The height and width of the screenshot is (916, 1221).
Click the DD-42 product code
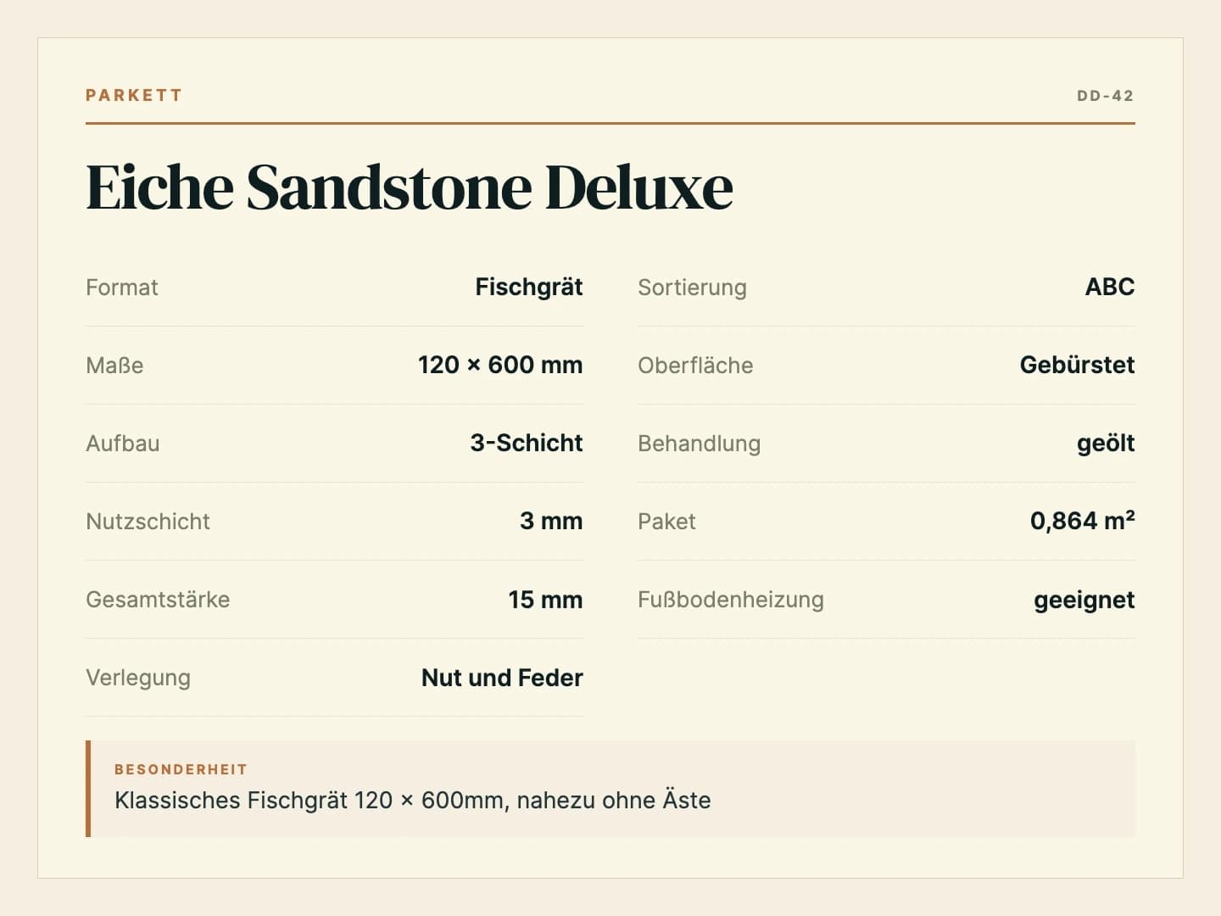(x=1106, y=96)
